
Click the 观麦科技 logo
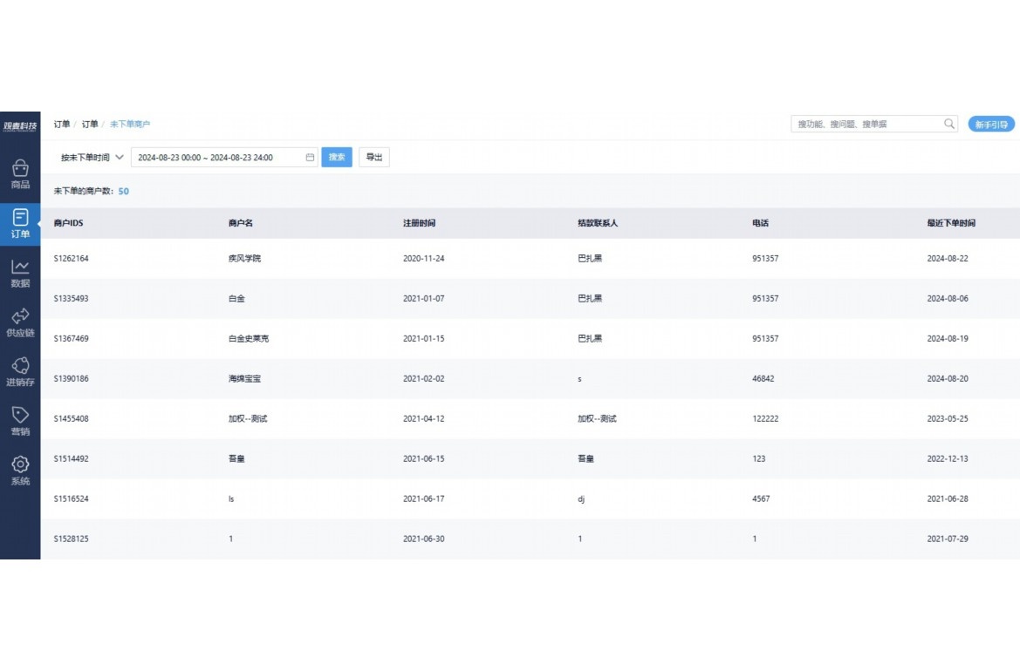click(x=20, y=124)
